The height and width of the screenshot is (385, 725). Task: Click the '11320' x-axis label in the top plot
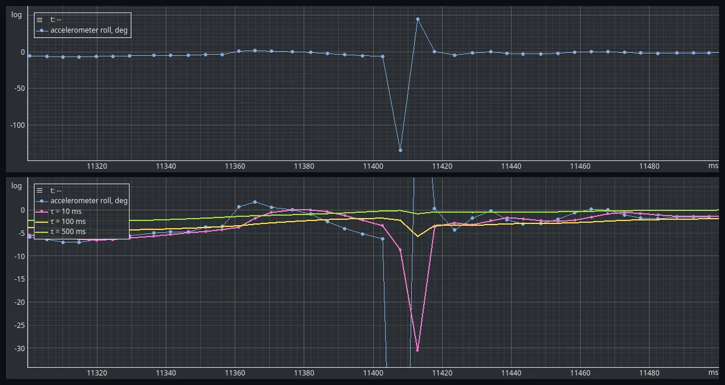[97, 166]
